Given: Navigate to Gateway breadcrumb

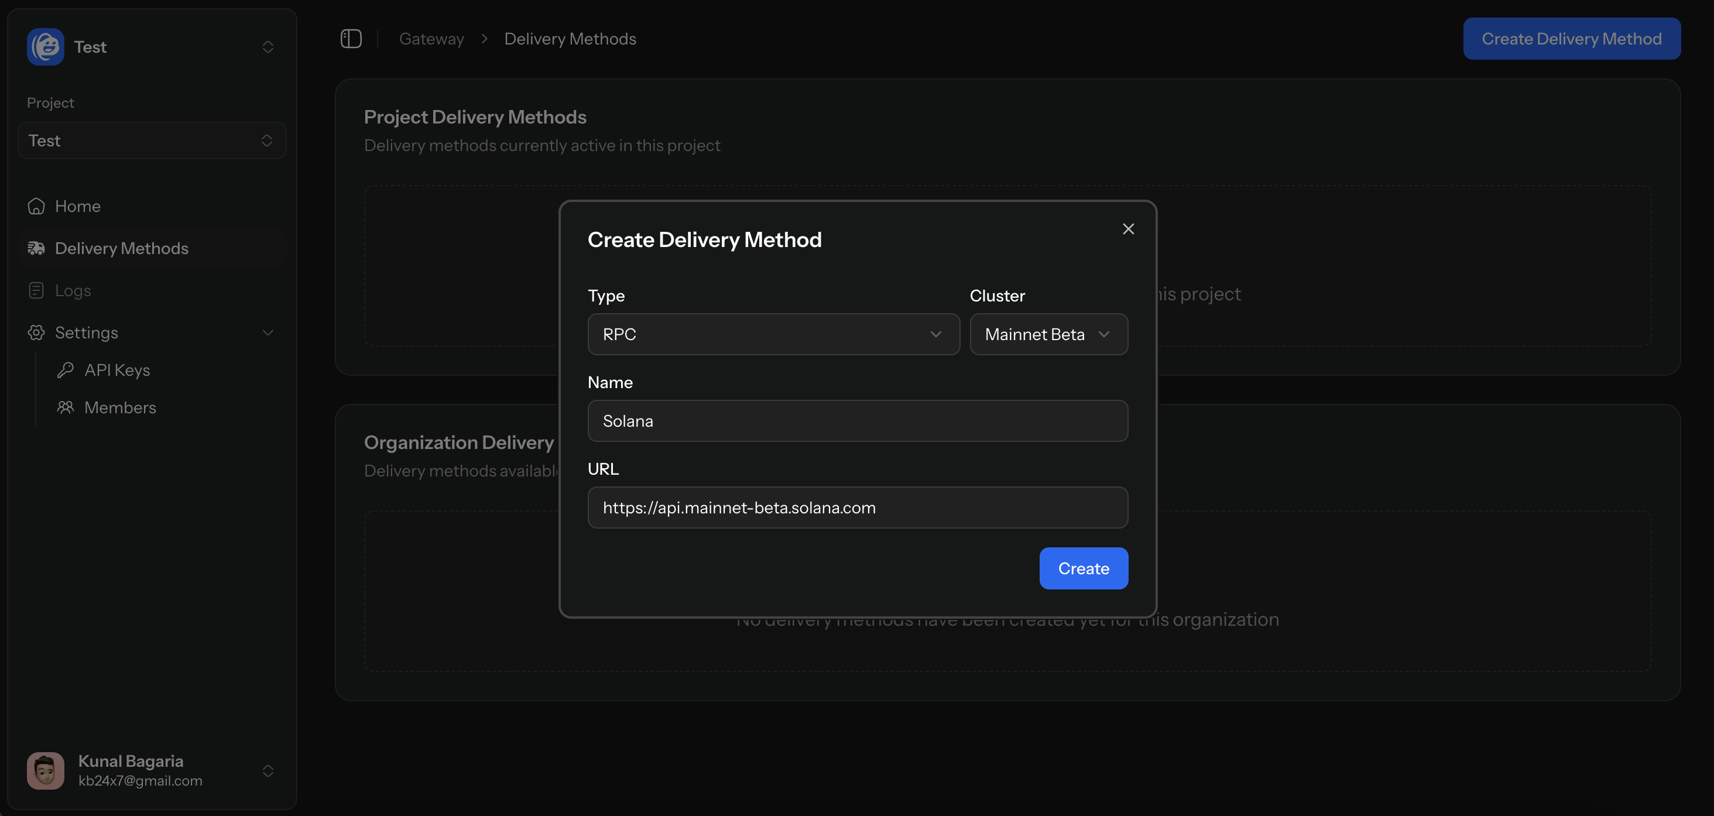Looking at the screenshot, I should point(431,39).
